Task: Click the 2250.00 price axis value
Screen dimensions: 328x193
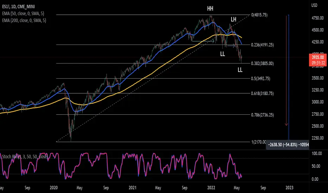Action: [x=317, y=138]
